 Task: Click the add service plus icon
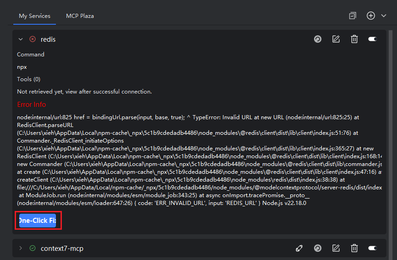[371, 16]
